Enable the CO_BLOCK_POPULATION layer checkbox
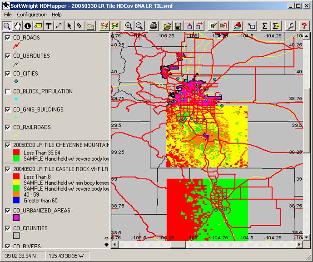Viewport: 313px width, 262px height. coord(8,91)
